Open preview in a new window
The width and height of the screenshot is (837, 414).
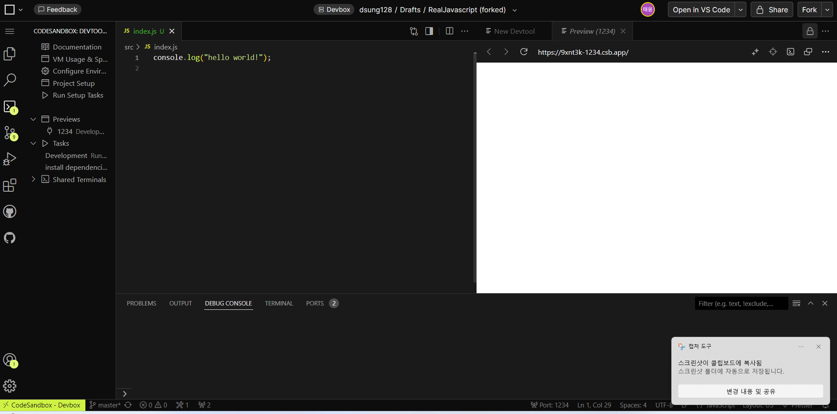[808, 52]
